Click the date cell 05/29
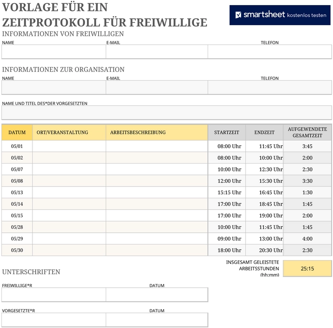 (17, 239)
